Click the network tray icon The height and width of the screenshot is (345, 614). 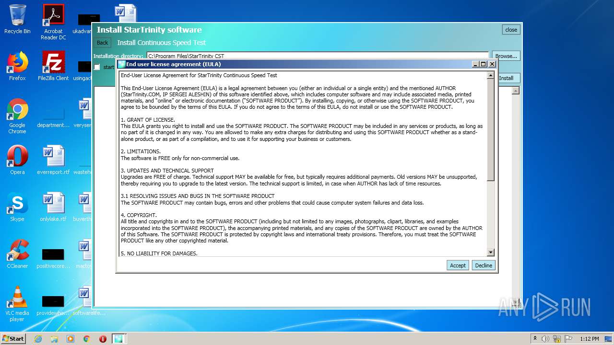(x=557, y=339)
